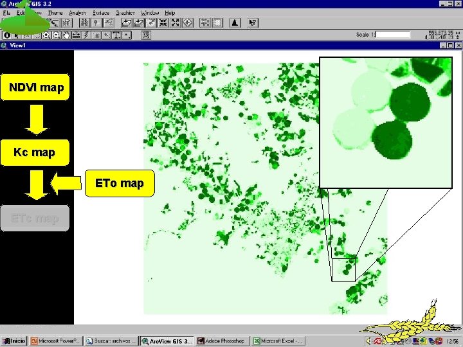
Task: Select the Zoom In magnifier tool
Action: (46, 35)
